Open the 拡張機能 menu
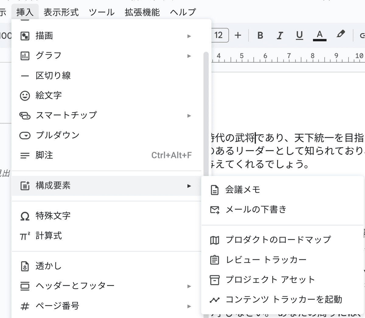Image resolution: width=365 pixels, height=318 pixels. [x=142, y=12]
